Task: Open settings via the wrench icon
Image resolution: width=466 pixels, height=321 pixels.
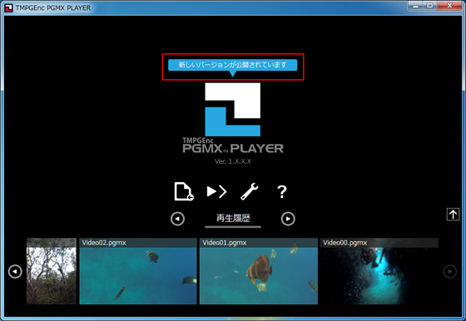Action: tap(250, 191)
